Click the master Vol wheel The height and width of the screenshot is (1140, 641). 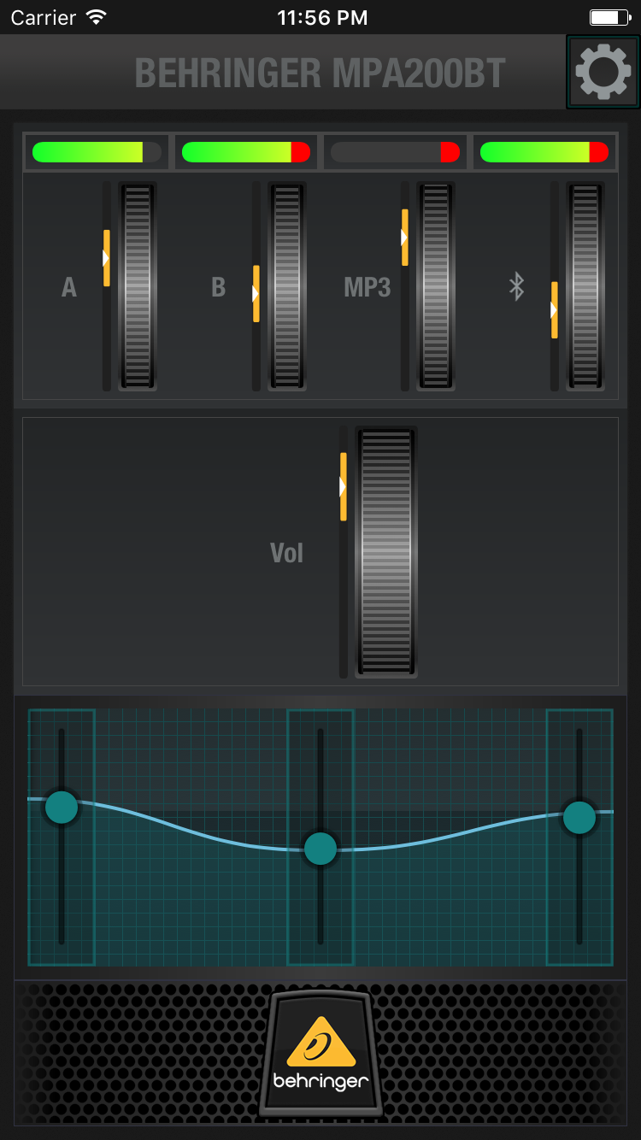[x=386, y=552]
